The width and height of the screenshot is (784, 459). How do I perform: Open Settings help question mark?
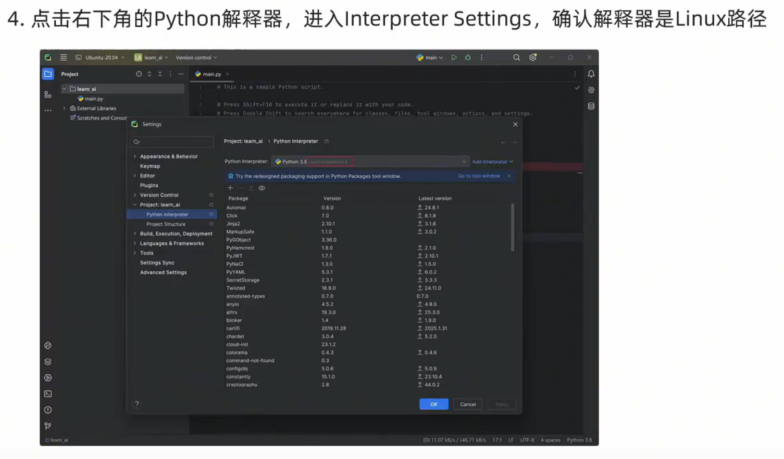tap(137, 404)
